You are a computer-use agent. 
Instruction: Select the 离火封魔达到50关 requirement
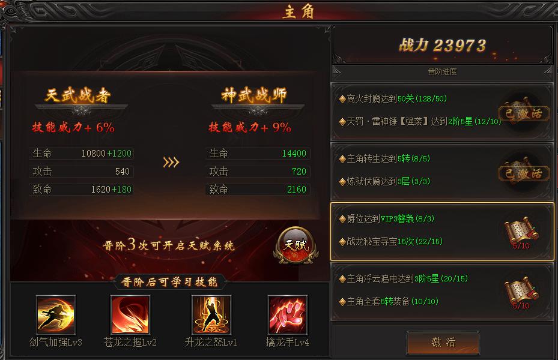click(393, 98)
